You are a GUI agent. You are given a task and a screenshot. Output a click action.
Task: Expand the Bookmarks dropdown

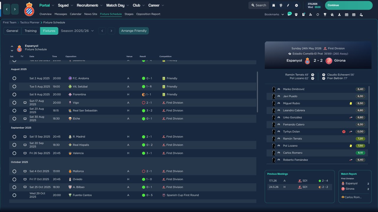coord(274,14)
